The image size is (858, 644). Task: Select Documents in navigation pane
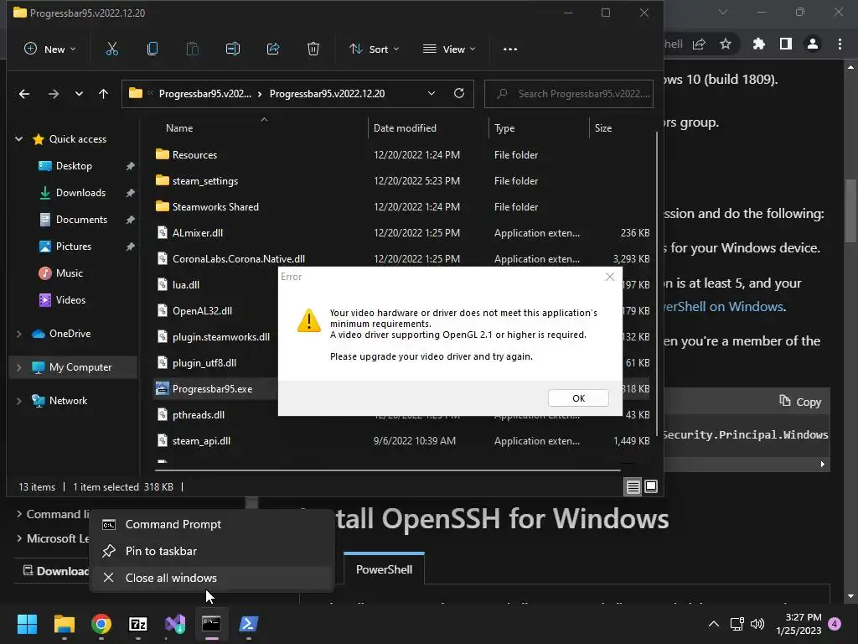tap(81, 220)
